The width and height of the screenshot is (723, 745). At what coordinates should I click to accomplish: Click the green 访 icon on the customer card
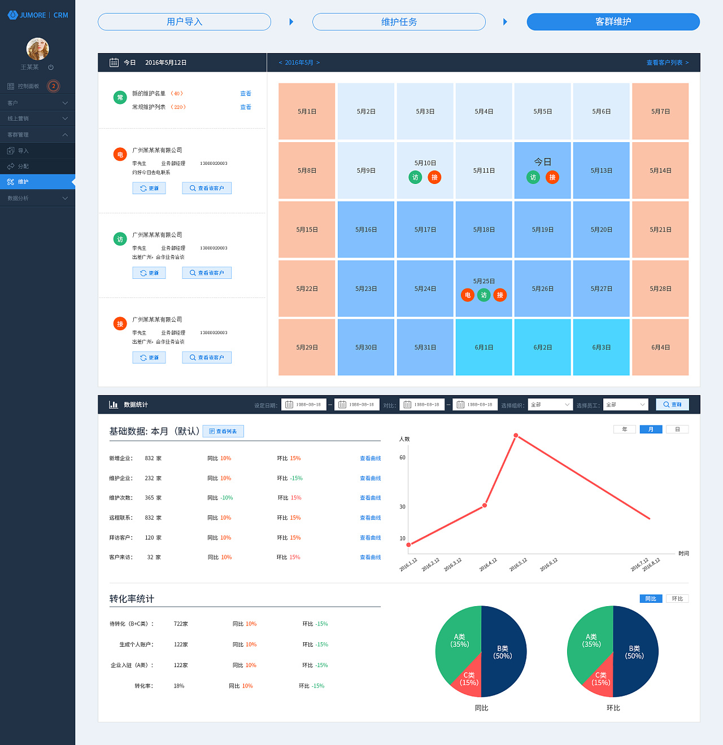(x=120, y=239)
